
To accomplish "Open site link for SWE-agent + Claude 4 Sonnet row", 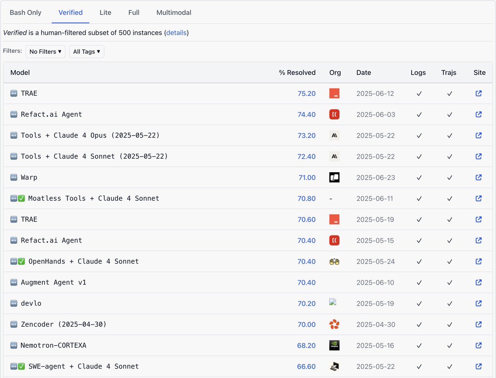I will (x=479, y=366).
